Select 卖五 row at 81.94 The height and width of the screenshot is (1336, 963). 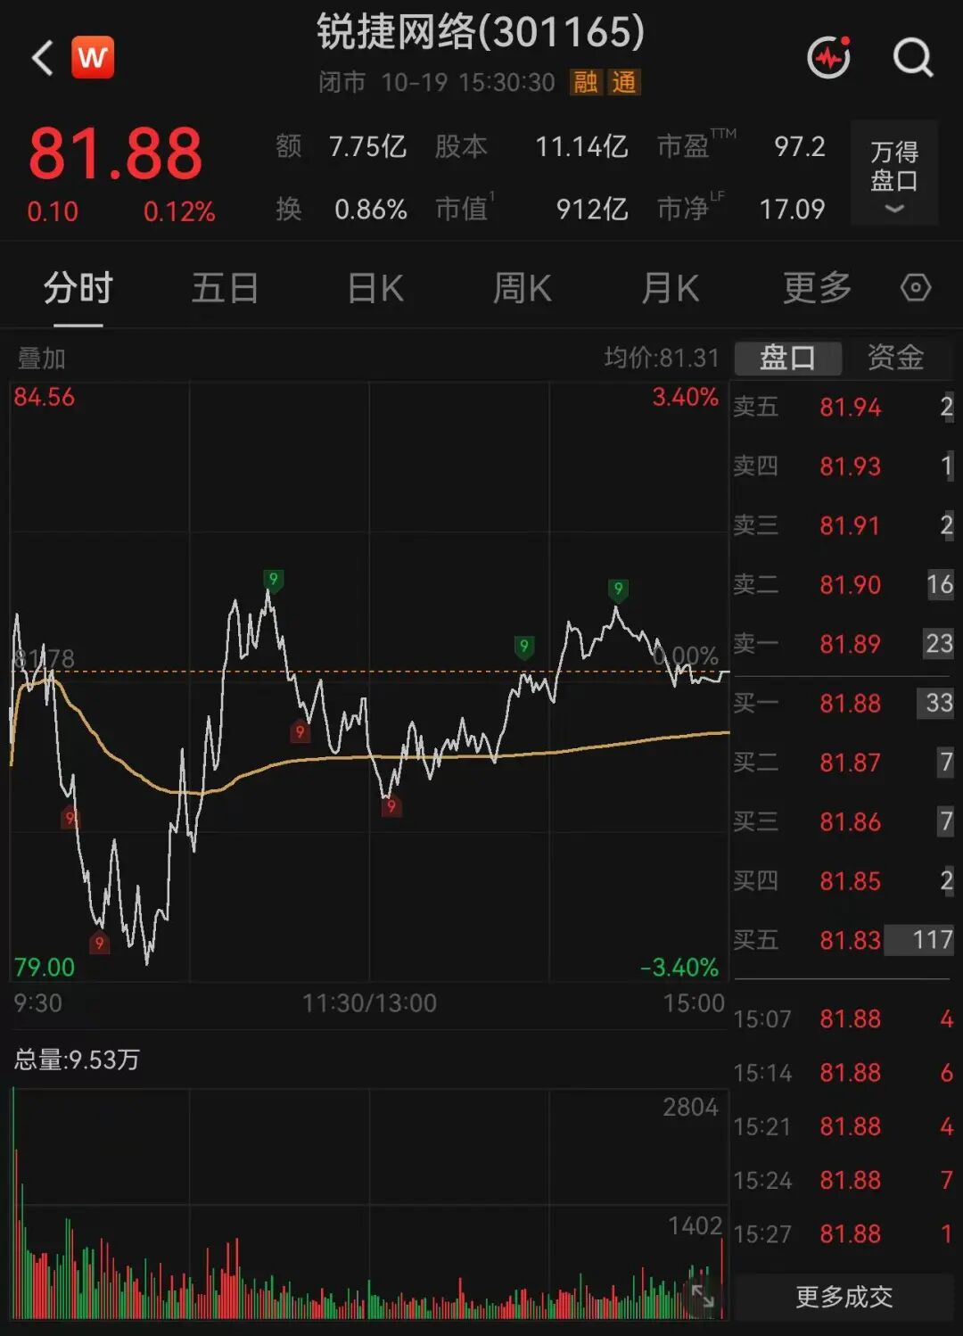[843, 407]
